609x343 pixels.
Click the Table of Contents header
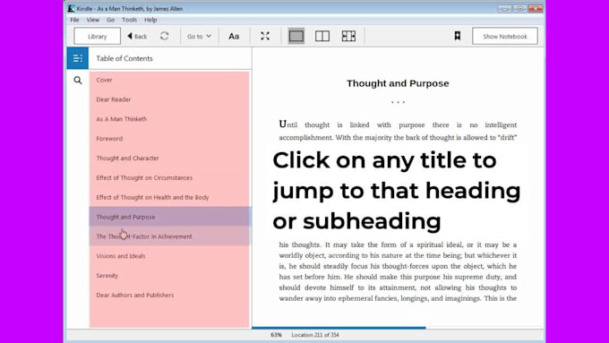point(124,58)
